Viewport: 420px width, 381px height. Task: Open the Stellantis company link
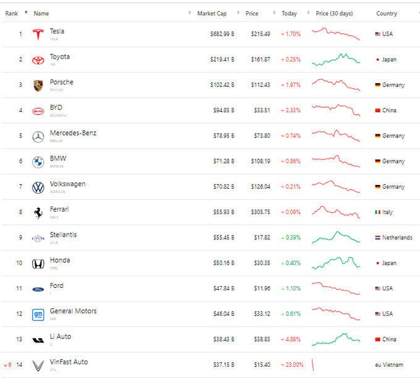[x=63, y=235]
